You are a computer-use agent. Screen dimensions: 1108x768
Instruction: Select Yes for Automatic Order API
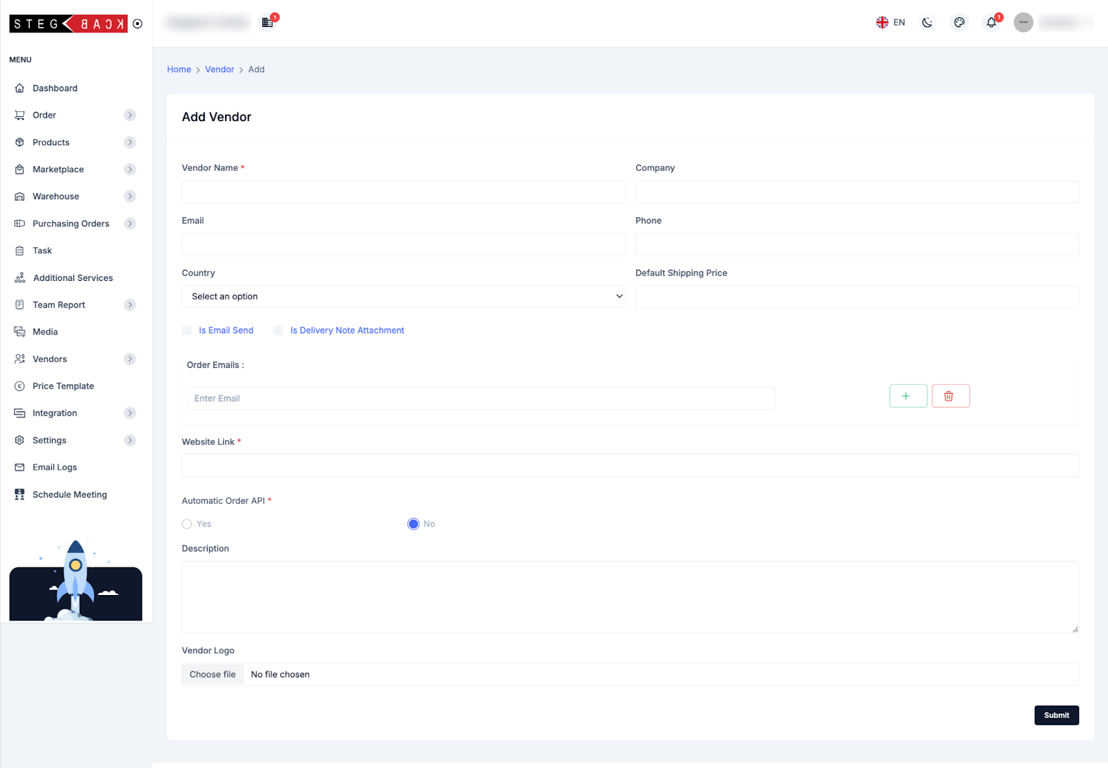click(187, 524)
